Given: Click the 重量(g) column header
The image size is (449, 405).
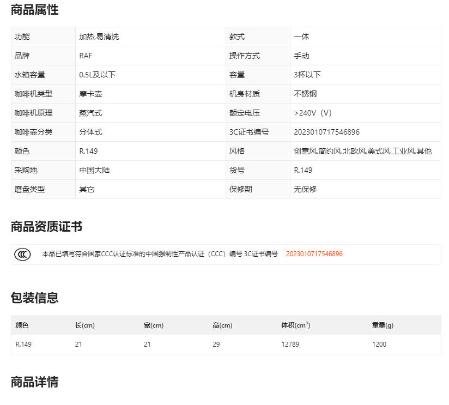Looking at the screenshot, I should coord(383,325).
